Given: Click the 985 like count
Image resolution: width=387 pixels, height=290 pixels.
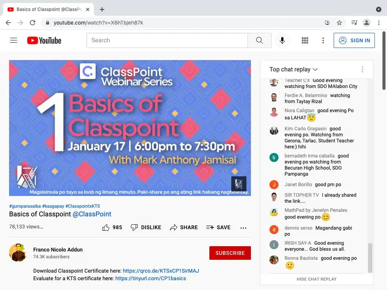Looking at the screenshot, I should (x=118, y=227).
